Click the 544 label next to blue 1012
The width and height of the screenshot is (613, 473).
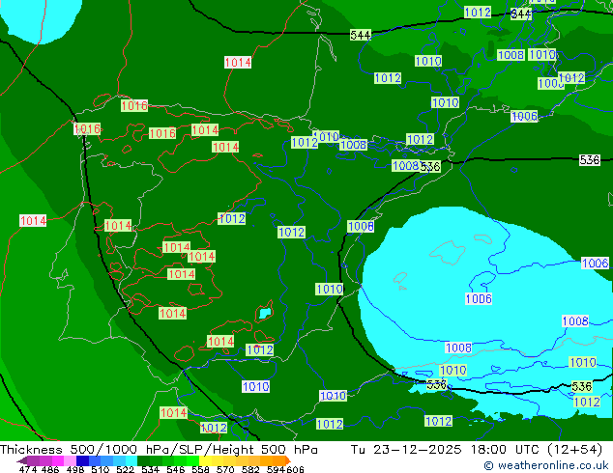click(521, 14)
